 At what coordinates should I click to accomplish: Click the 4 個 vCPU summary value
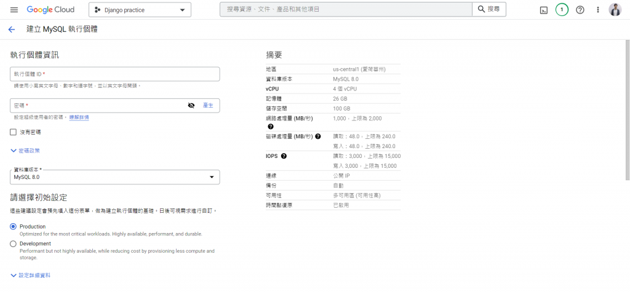coord(345,89)
